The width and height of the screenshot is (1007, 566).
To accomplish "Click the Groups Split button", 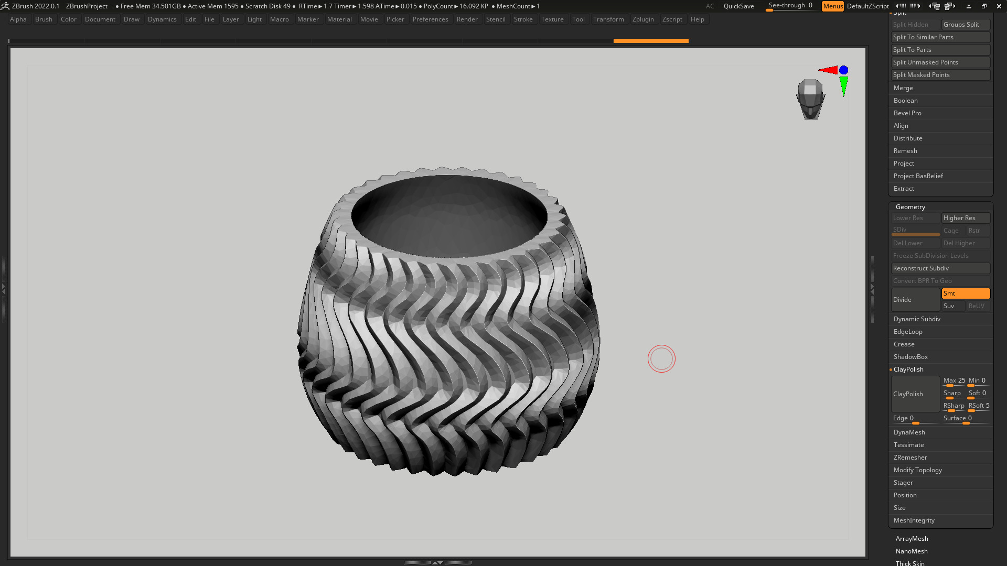I will click(966, 25).
